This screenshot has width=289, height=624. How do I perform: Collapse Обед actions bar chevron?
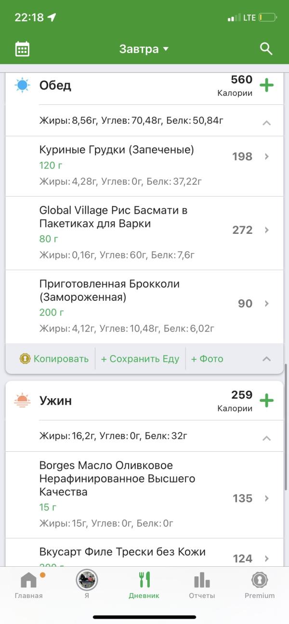[266, 359]
